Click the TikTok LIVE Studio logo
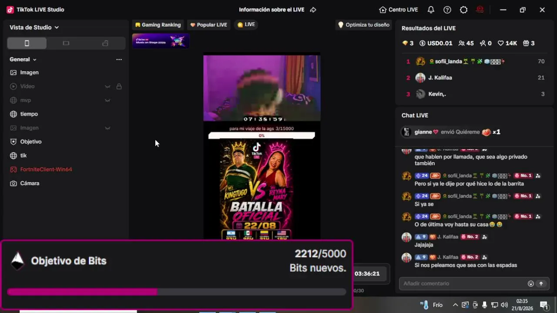This screenshot has width=557, height=313. 10,10
